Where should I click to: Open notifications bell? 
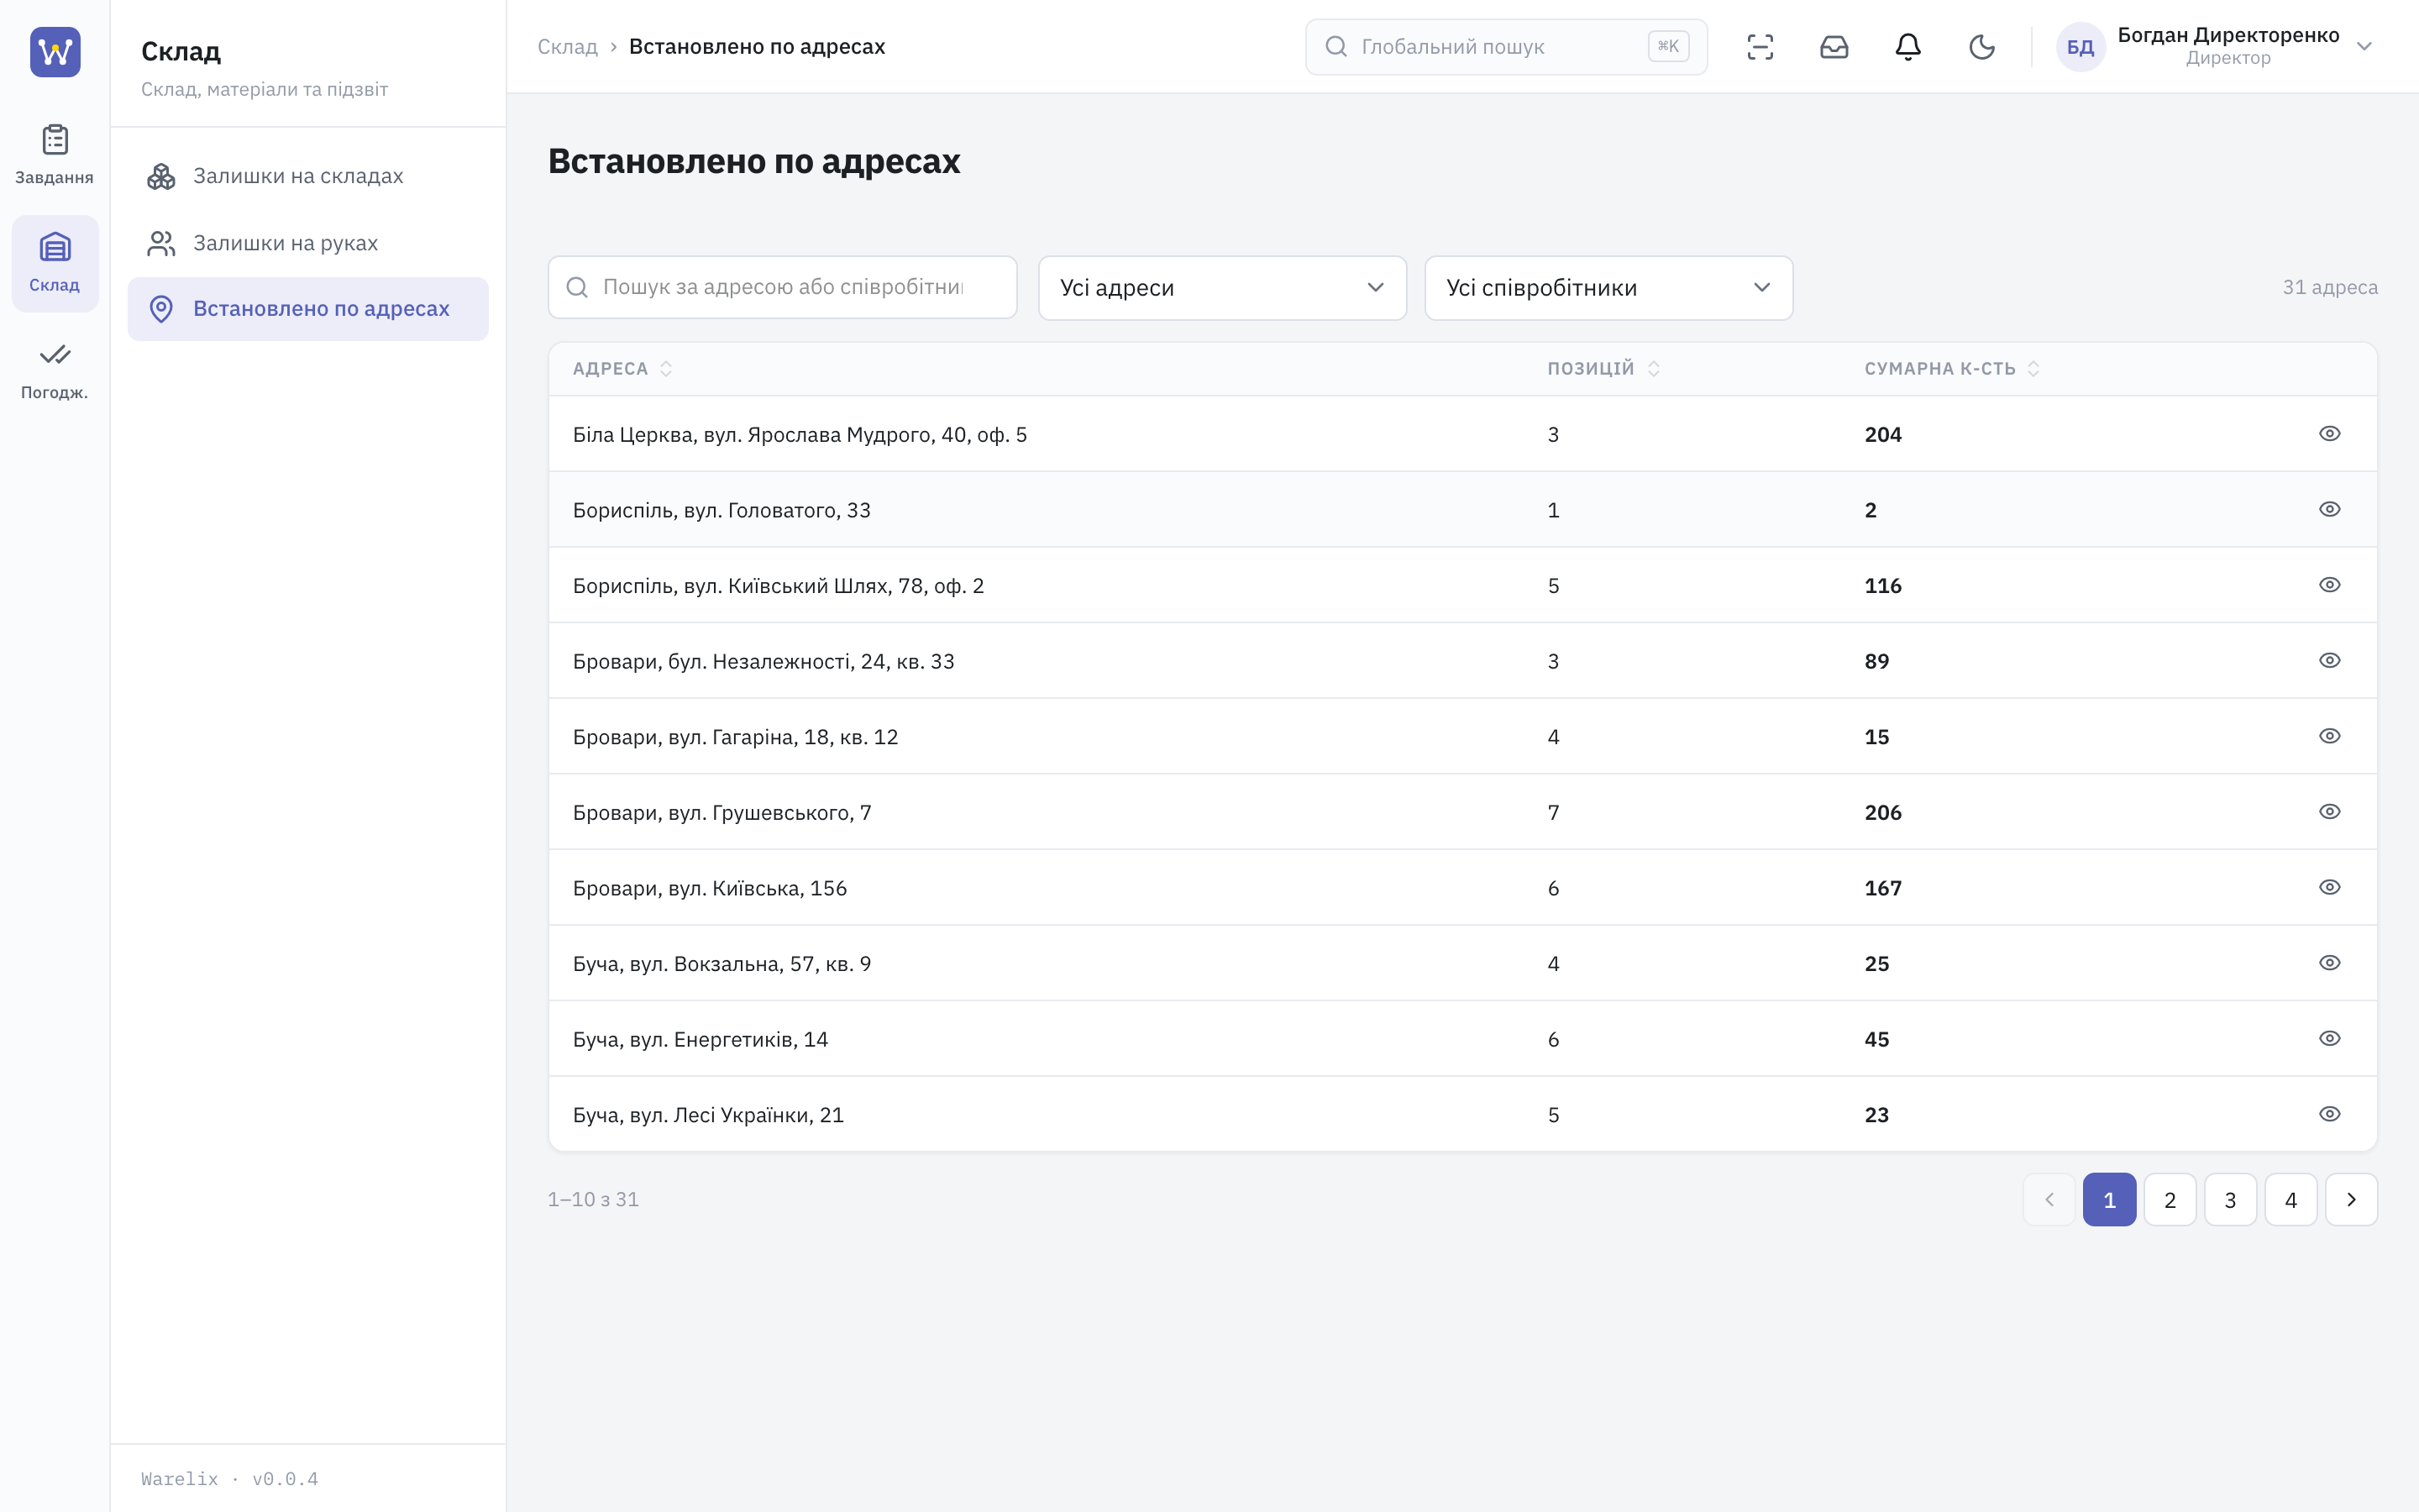click(1908, 47)
